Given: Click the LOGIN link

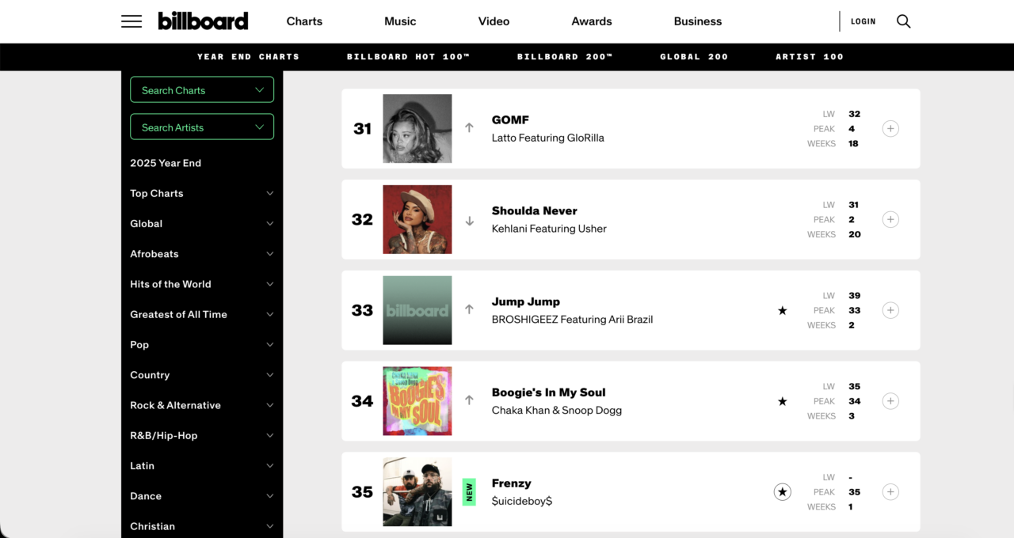Looking at the screenshot, I should (x=863, y=21).
